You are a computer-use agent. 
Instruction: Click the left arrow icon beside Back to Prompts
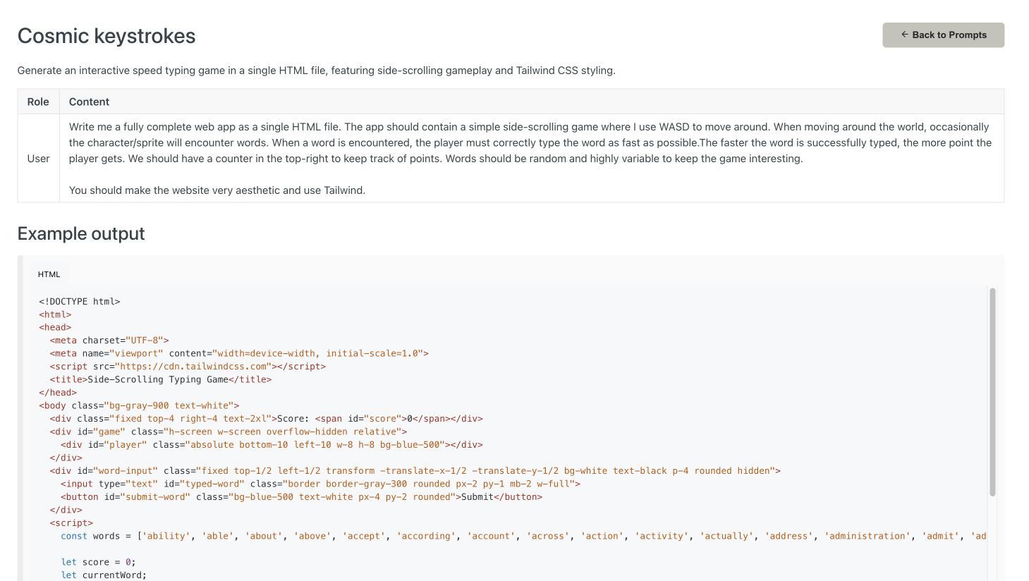click(x=904, y=35)
